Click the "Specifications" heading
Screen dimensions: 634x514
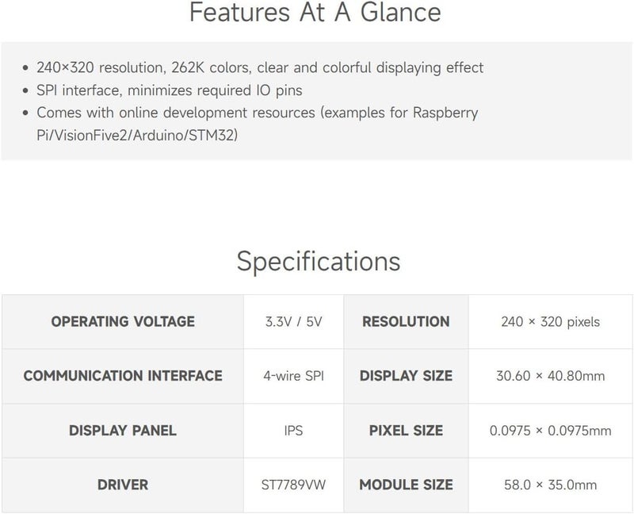click(x=318, y=262)
